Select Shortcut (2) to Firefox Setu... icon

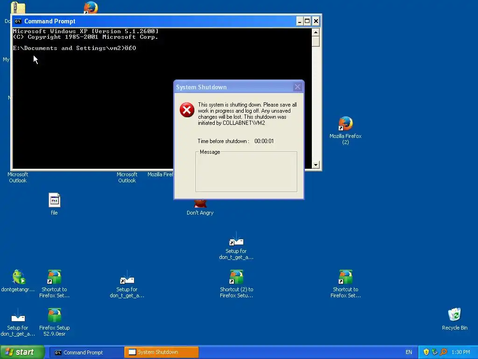click(236, 277)
